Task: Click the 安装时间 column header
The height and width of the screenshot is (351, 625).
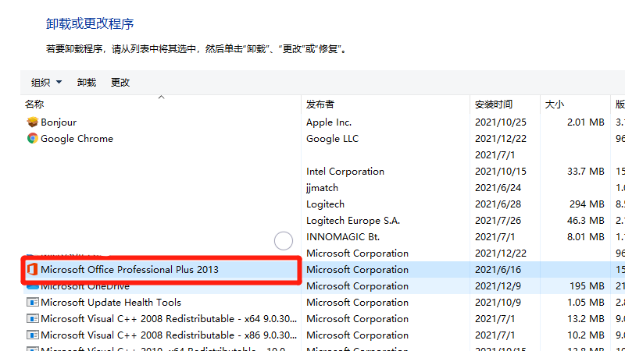Action: 493,105
